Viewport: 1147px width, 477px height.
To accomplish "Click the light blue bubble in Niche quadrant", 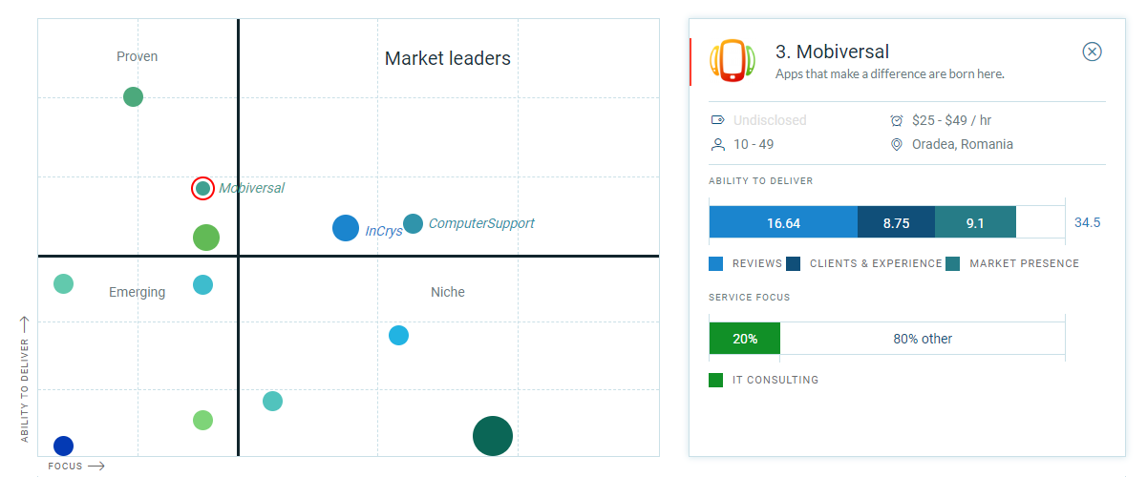I will click(399, 335).
